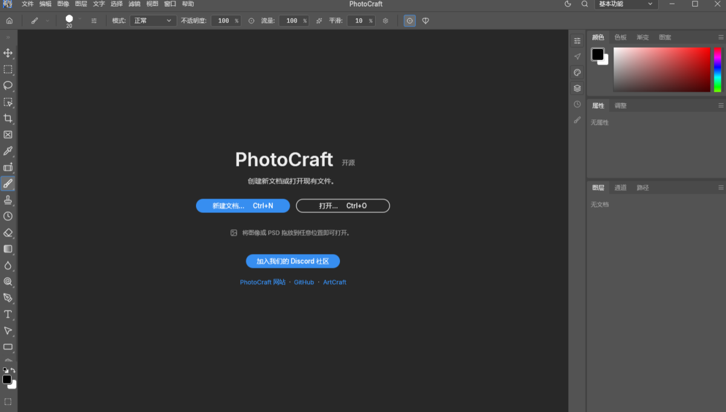Open the 模式 正常 blend mode dropdown
Image resolution: width=726 pixels, height=412 pixels.
[x=152, y=21]
